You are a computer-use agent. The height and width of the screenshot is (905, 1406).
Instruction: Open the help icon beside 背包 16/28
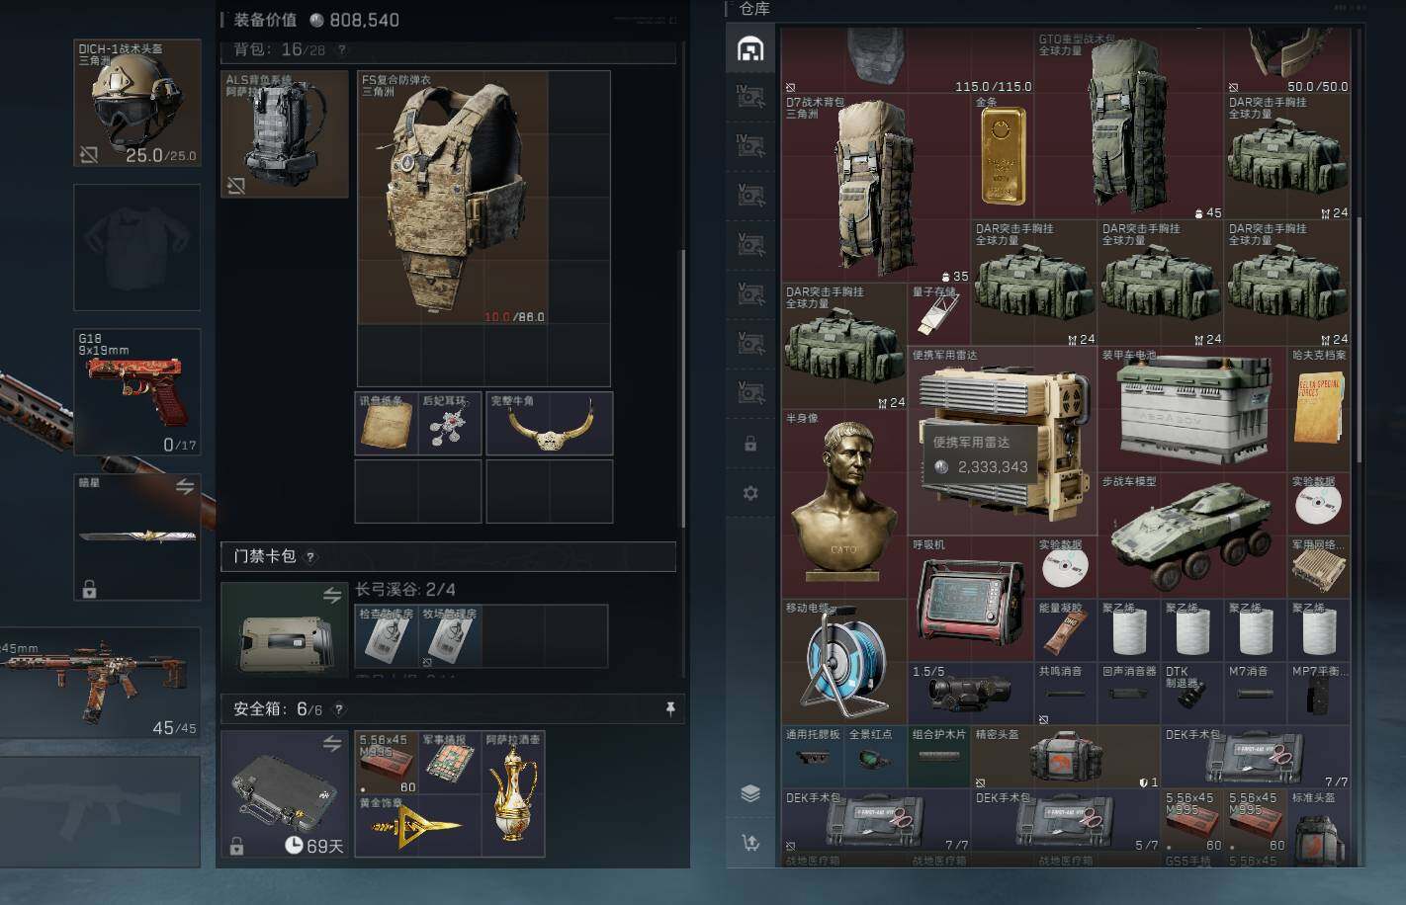[342, 49]
